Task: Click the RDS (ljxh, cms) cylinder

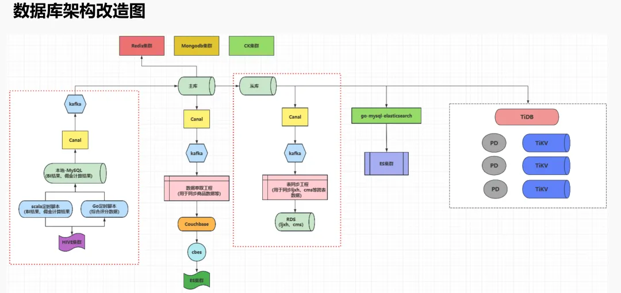Action: pos(294,222)
